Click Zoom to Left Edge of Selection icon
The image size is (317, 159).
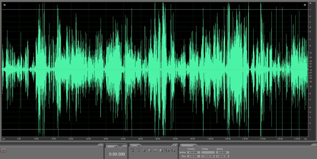pos(155,150)
